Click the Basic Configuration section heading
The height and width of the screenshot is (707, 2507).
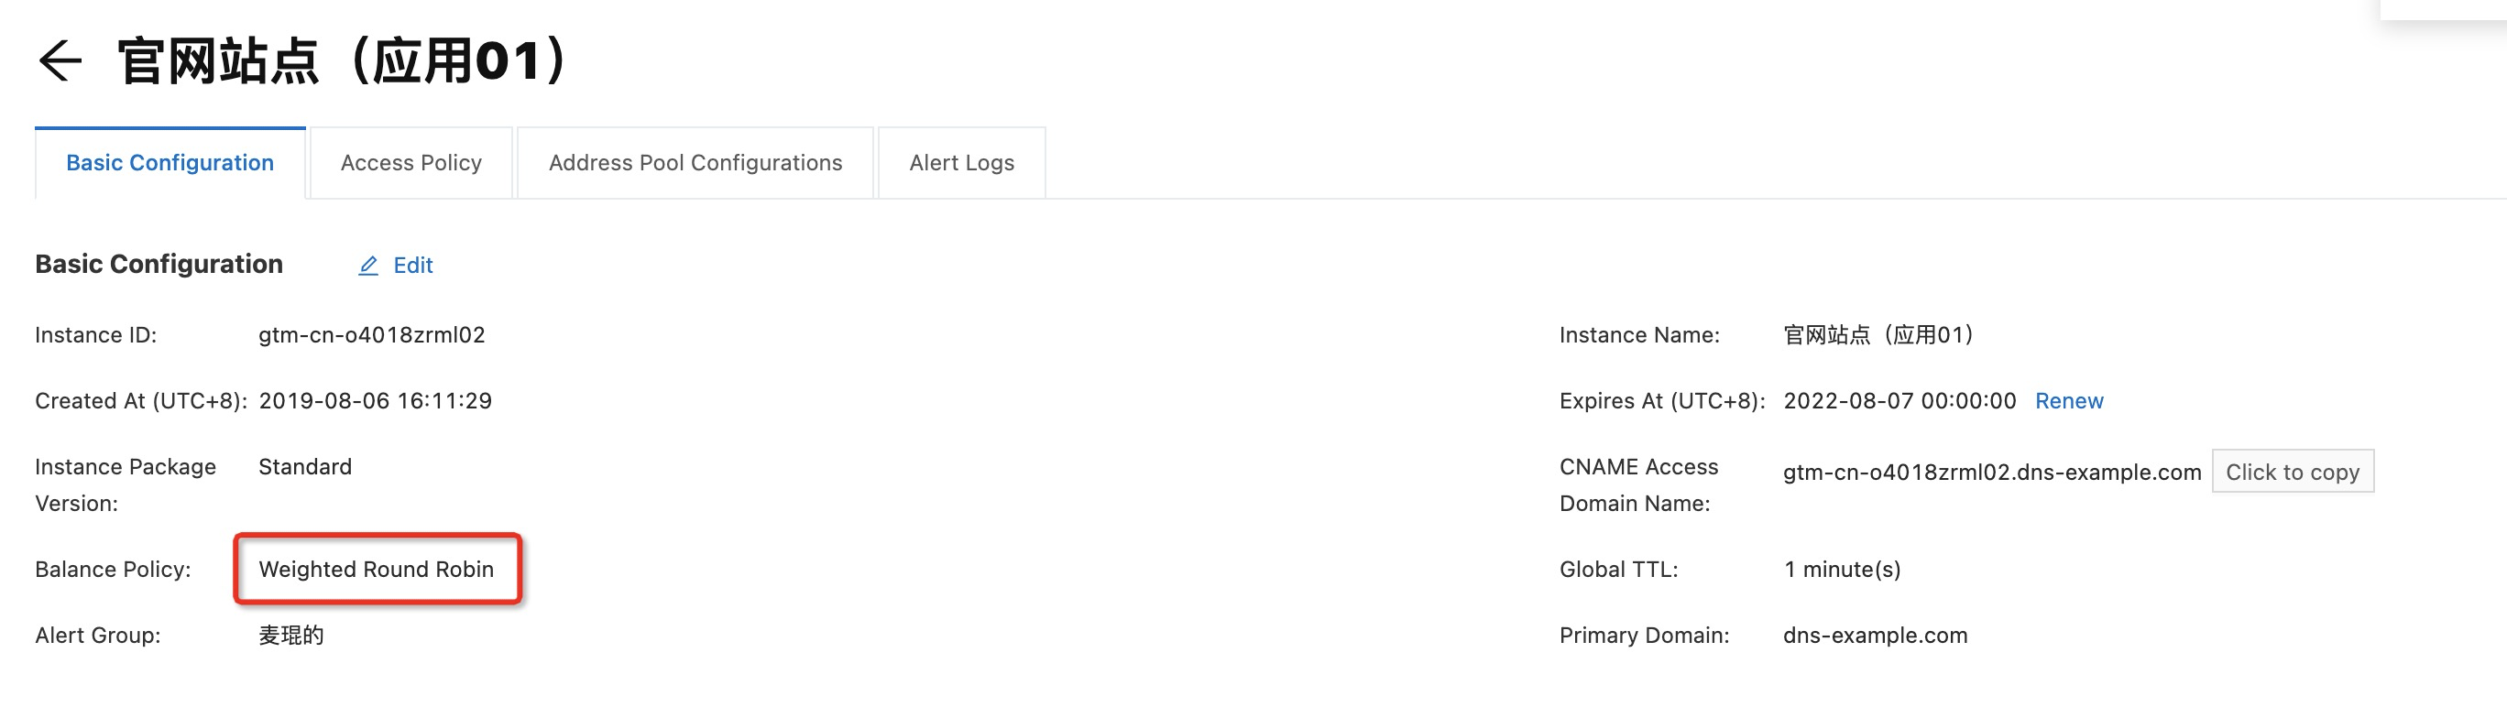(159, 265)
